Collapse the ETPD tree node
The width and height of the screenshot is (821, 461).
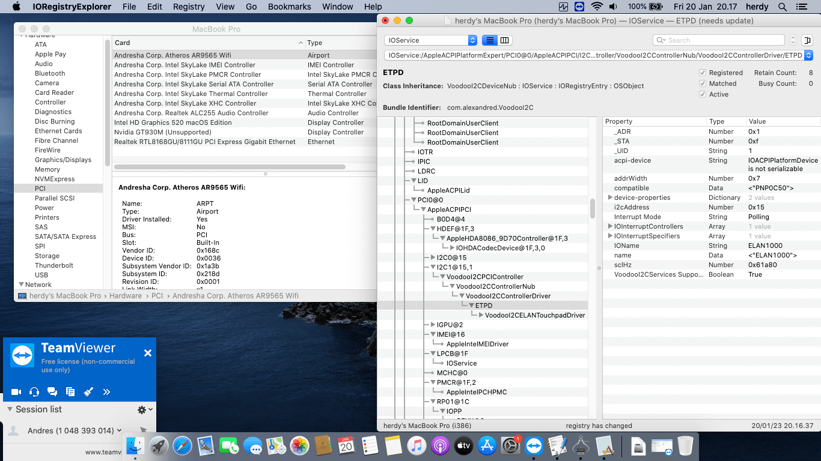tap(471, 306)
